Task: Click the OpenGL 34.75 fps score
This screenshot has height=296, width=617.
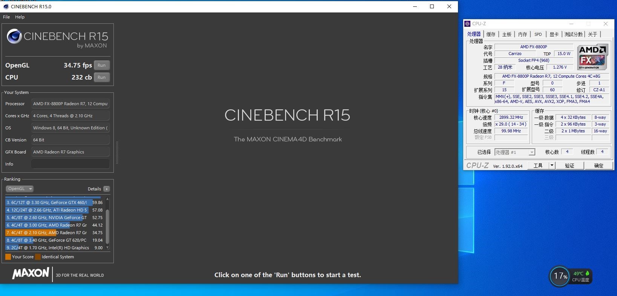Action: click(x=78, y=65)
